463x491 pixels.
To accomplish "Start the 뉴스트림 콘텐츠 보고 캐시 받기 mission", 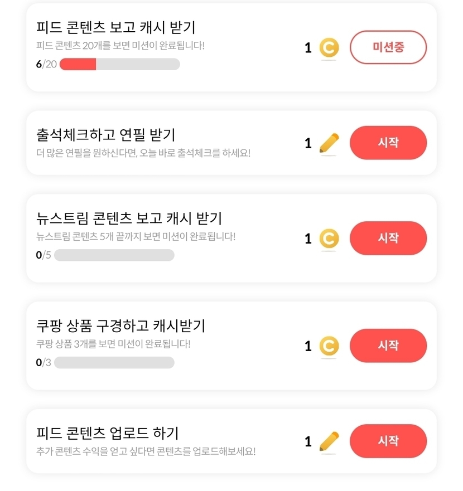I will [x=388, y=238].
